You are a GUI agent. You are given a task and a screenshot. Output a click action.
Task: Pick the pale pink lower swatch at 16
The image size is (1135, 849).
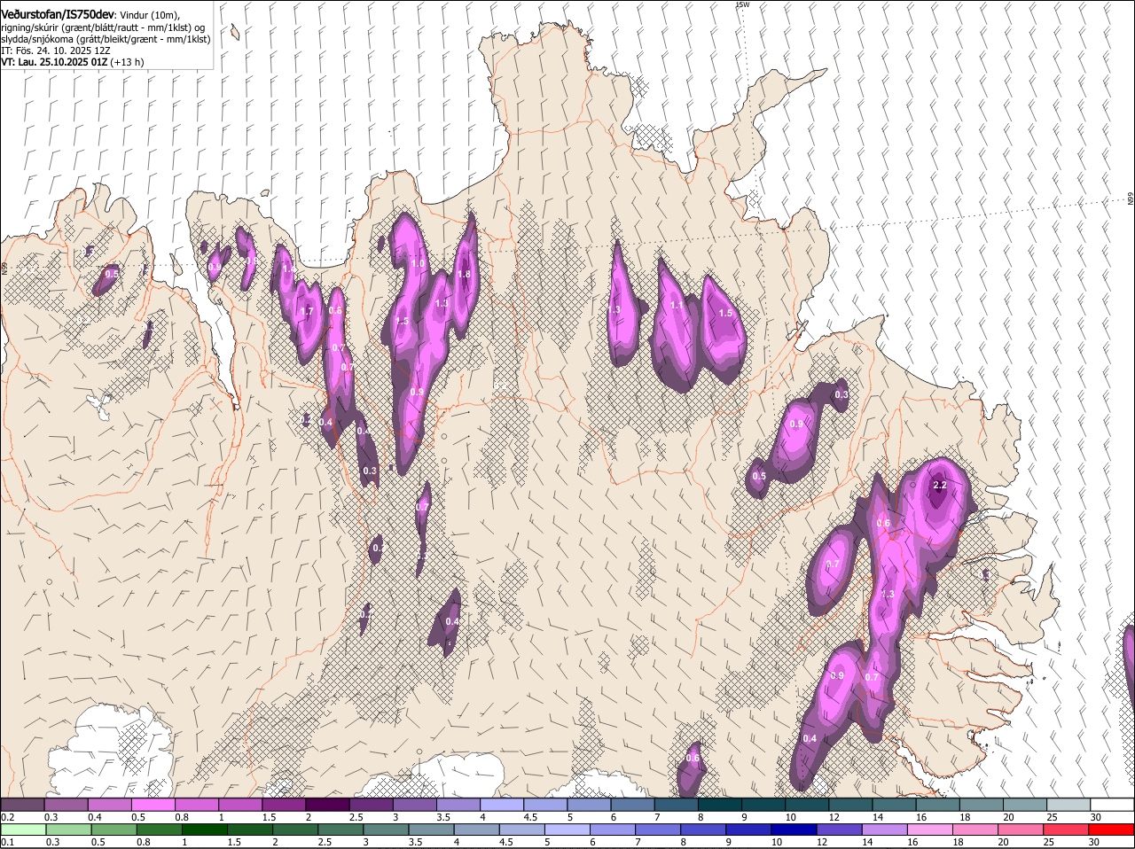tap(930, 830)
